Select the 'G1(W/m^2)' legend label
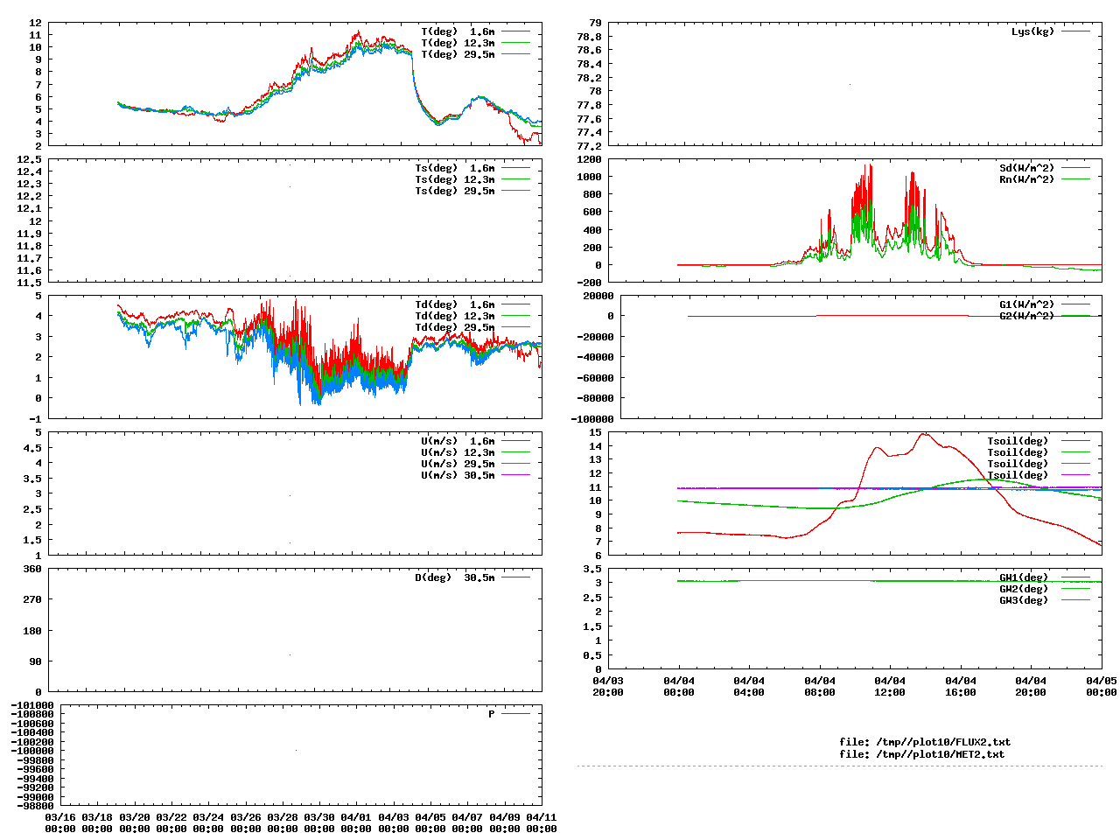This screenshot has height=840, width=1120. (x=1027, y=304)
